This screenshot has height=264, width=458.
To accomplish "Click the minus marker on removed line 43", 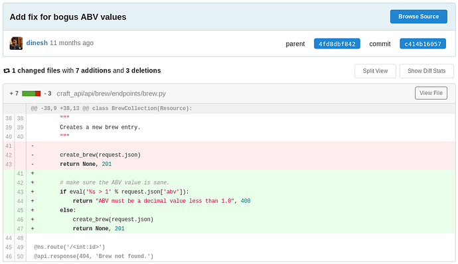I will 33,164.
